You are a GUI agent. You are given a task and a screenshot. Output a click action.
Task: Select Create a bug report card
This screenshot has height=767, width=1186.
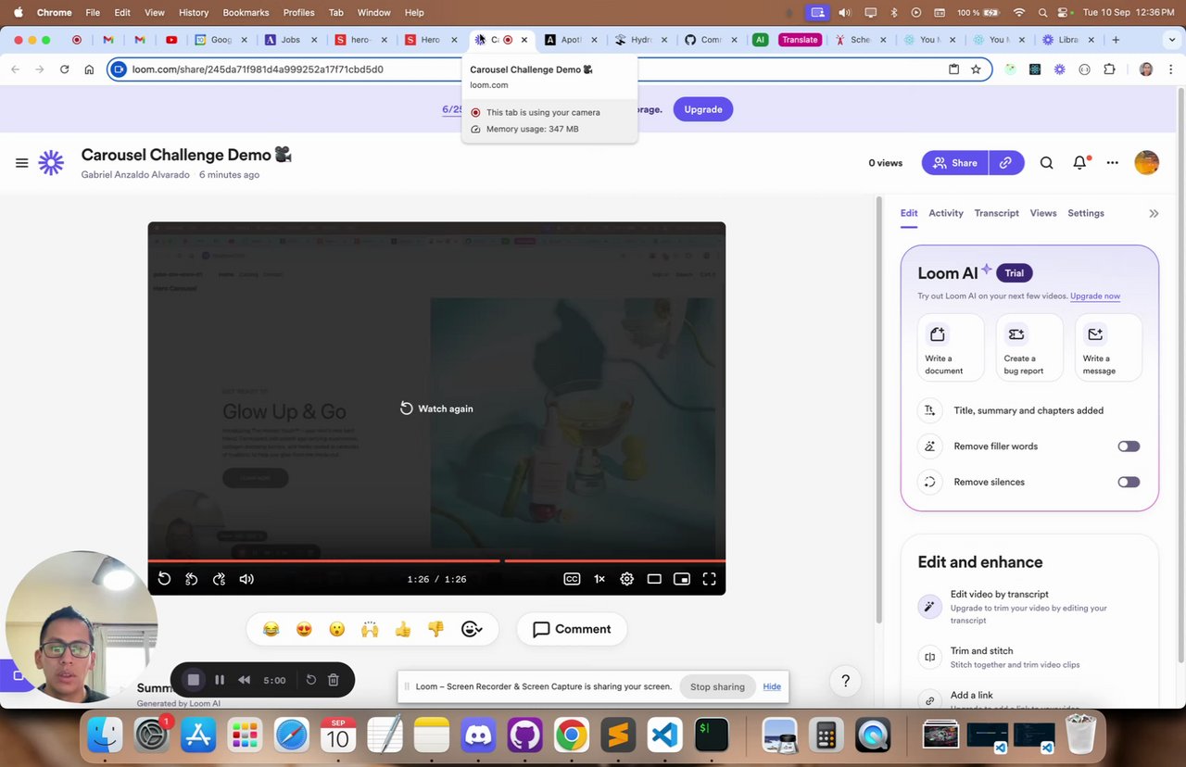1029,347
